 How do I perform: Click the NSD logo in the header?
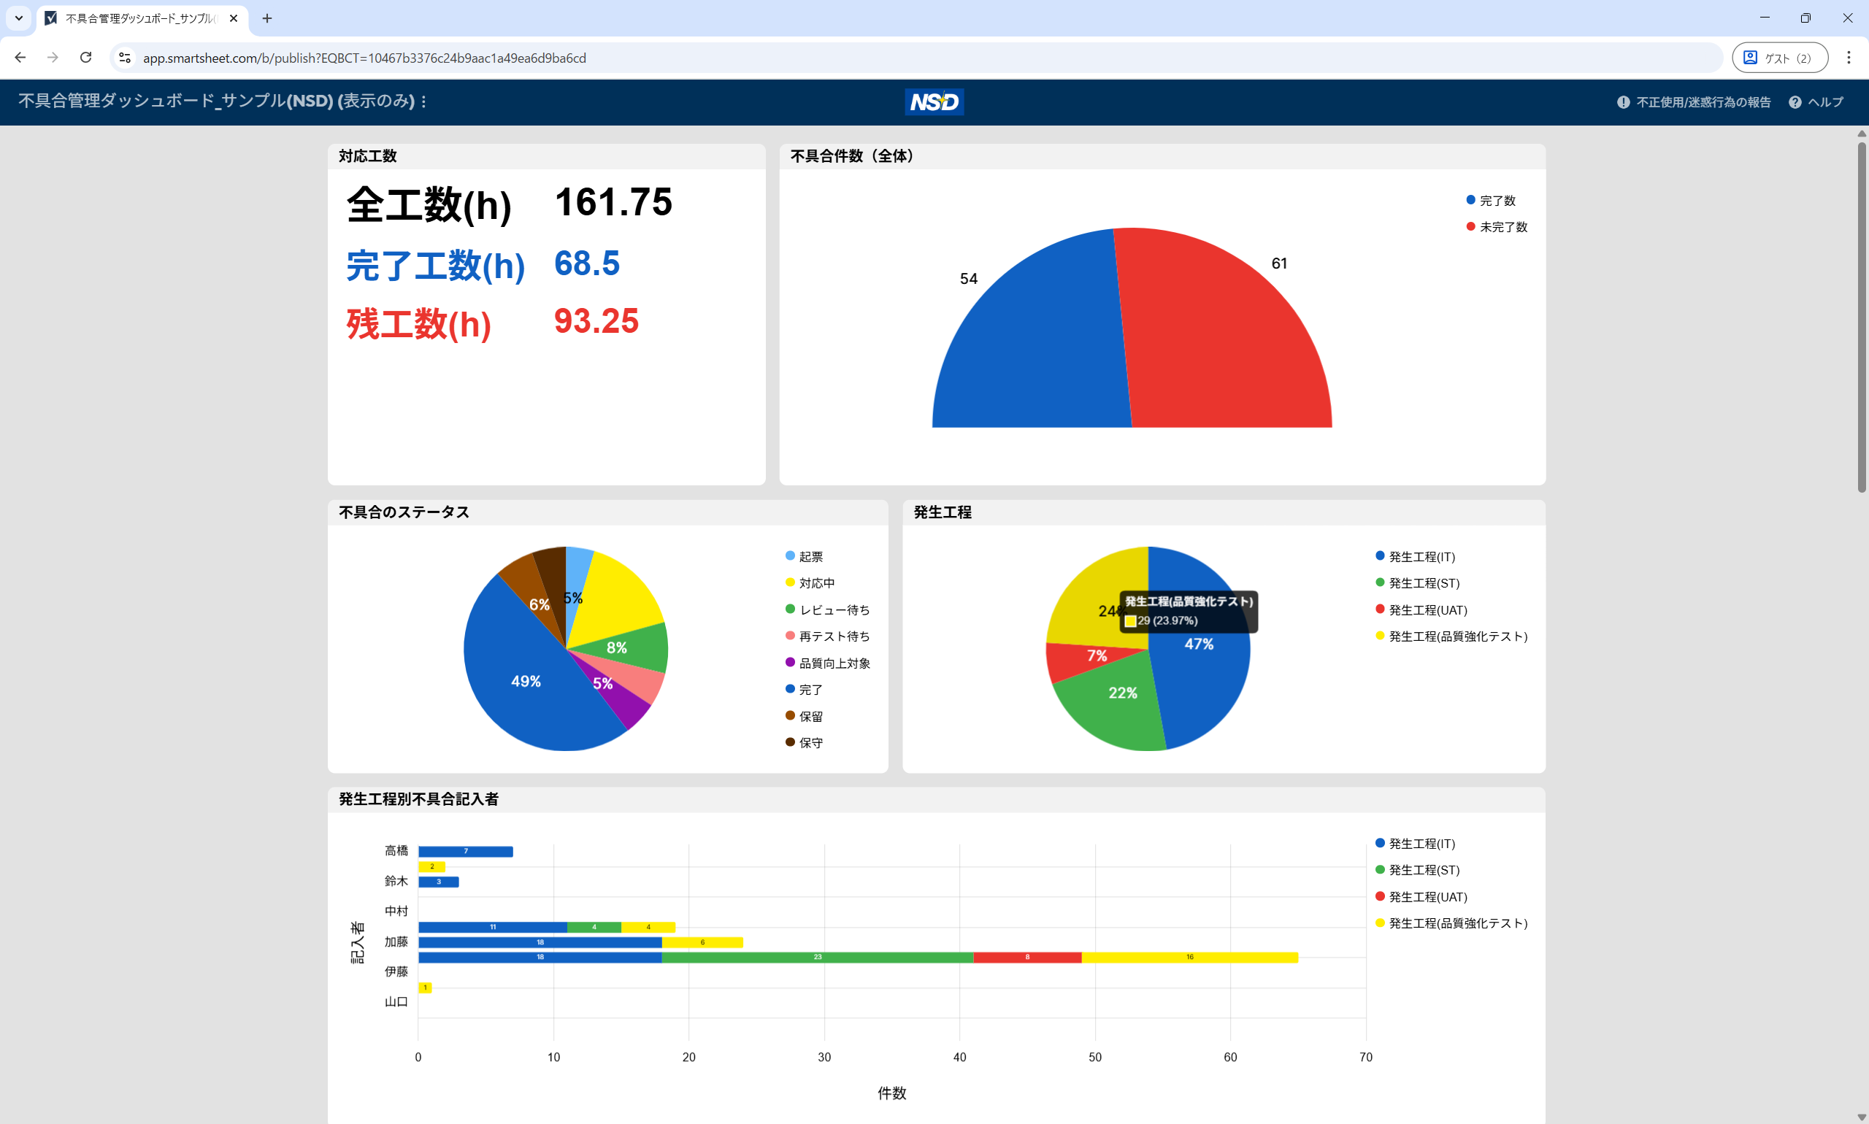pyautogui.click(x=934, y=101)
